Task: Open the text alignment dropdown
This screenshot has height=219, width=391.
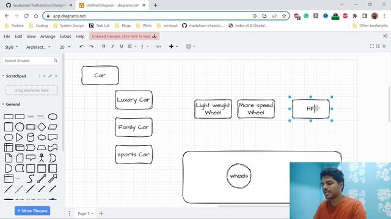Action: pos(132,46)
